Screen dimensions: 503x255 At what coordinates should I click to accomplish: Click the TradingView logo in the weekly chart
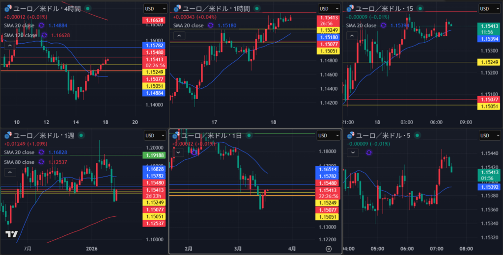12,234
